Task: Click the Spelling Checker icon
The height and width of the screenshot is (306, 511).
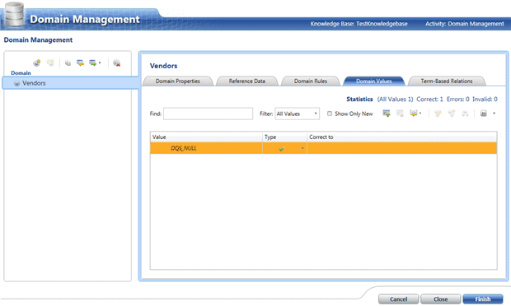Action: click(x=484, y=114)
